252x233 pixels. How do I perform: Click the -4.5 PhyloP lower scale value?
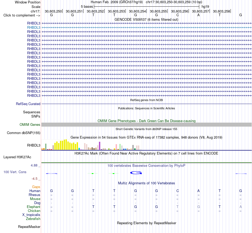click(34, 179)
